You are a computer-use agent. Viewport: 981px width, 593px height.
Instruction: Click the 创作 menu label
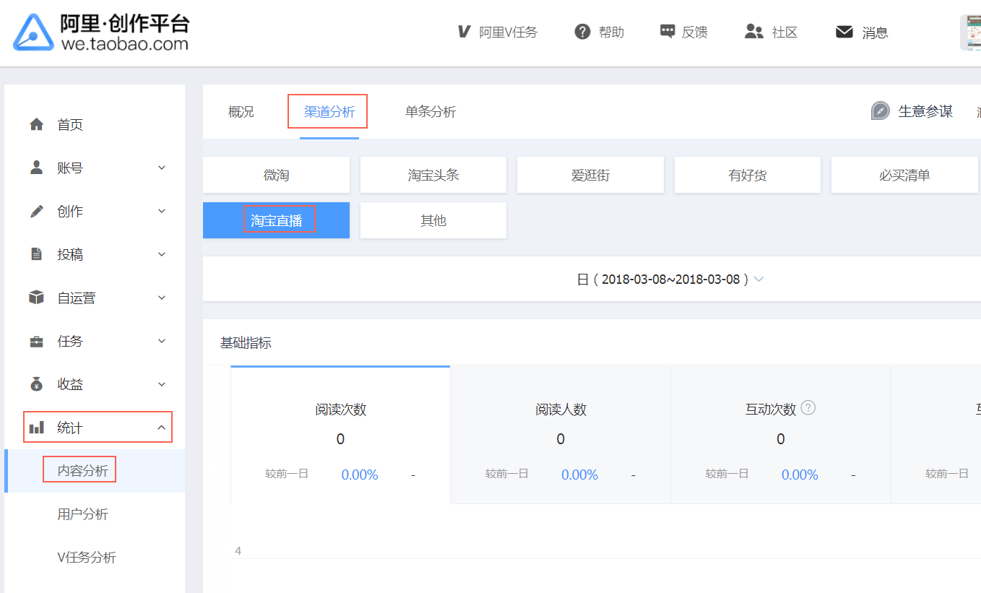[x=70, y=211]
